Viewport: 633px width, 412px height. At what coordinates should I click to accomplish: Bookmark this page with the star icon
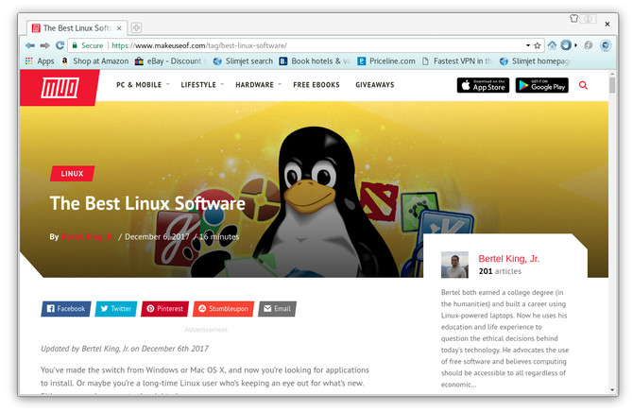click(538, 44)
